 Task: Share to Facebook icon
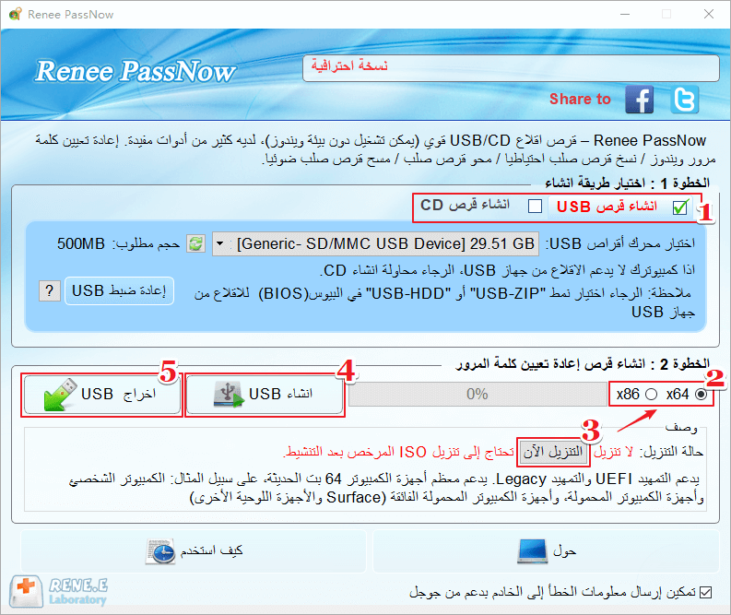pyautogui.click(x=639, y=100)
